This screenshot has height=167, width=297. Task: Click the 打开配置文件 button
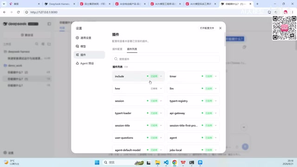click(207, 28)
